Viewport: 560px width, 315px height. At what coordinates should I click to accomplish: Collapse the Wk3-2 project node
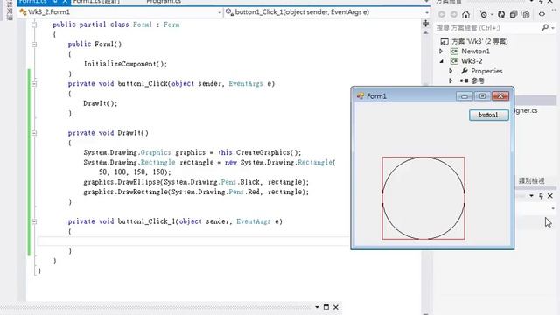pos(441,61)
